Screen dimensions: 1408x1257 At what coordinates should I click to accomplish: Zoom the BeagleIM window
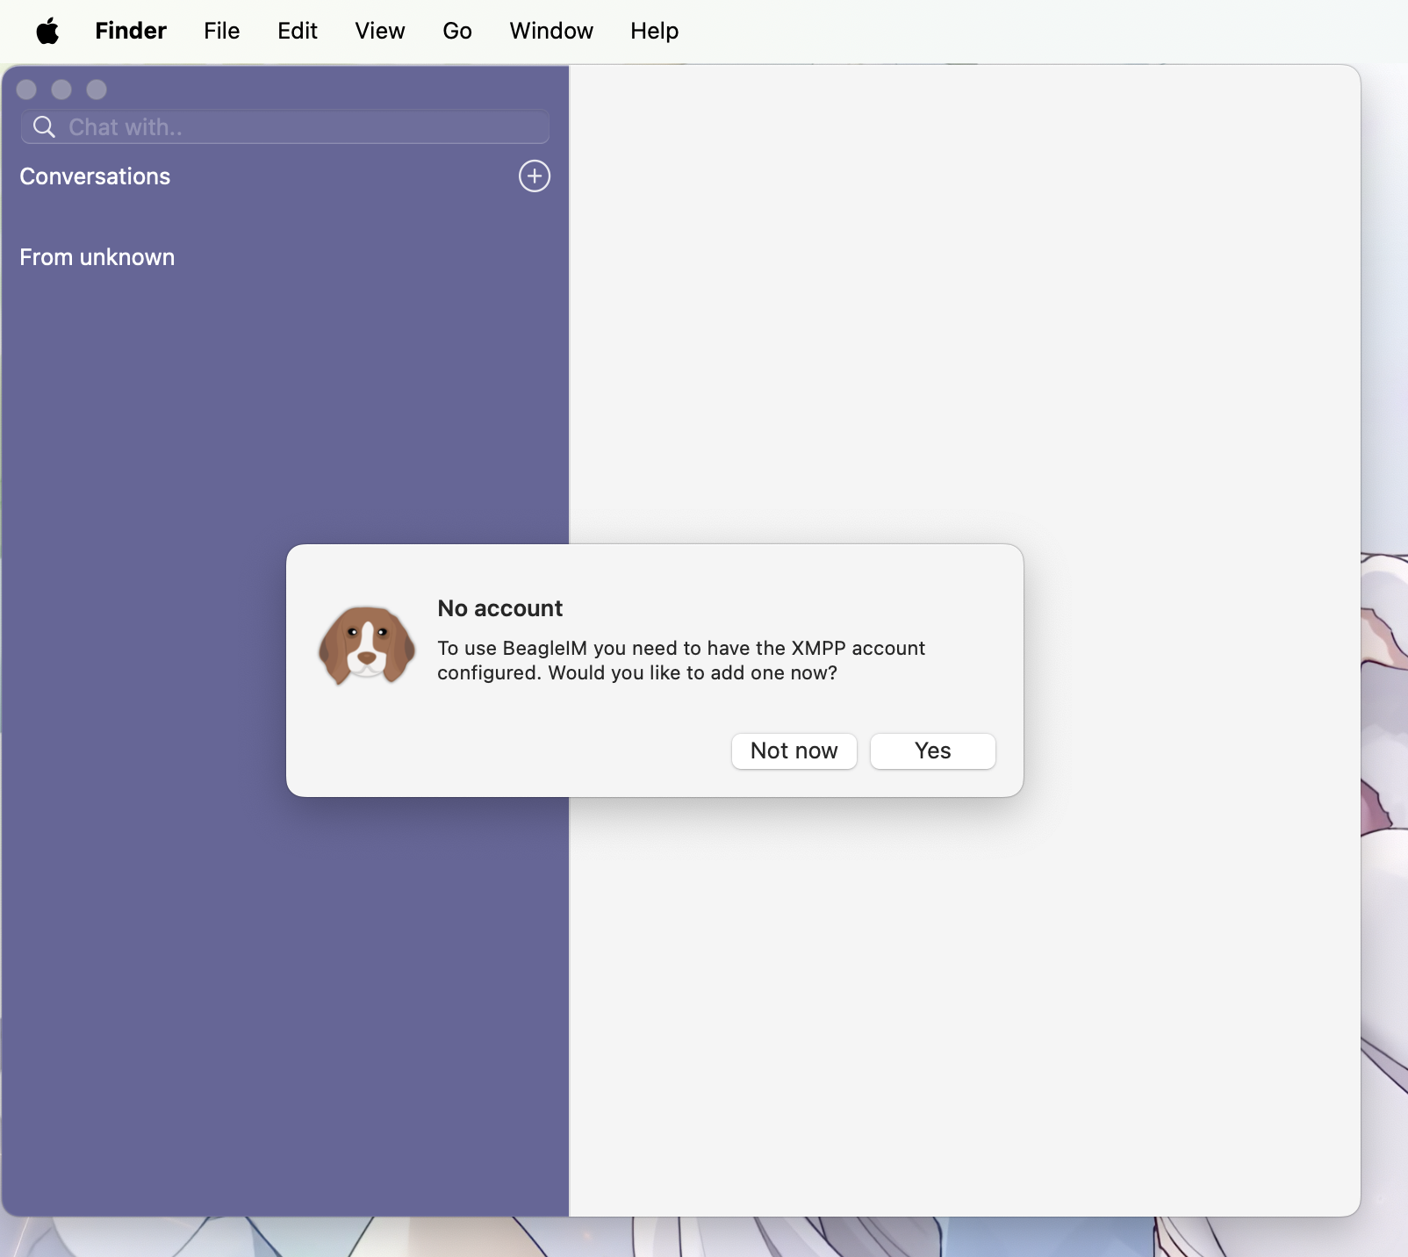97,90
